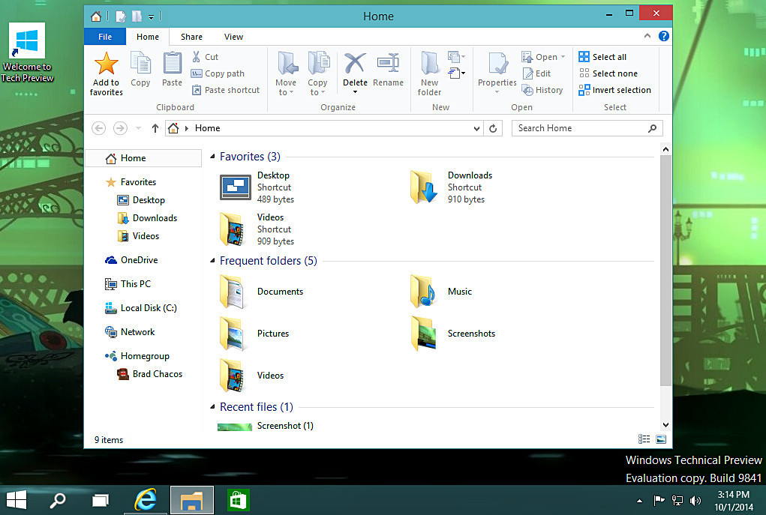Switch to details view in status bar
Viewport: 766px width, 515px height.
644,439
